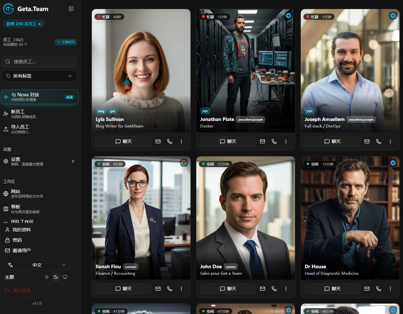Open 我的资料 profile entry
Screen dimensions: 403x314
click(x=37, y=230)
